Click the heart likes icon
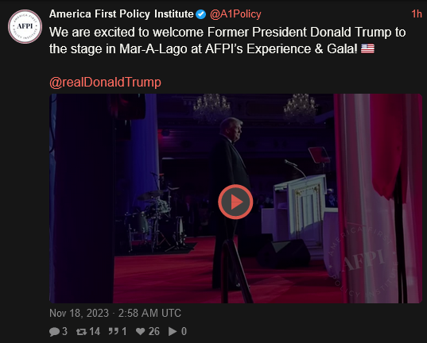Viewport: 427px width, 343px height. point(141,331)
